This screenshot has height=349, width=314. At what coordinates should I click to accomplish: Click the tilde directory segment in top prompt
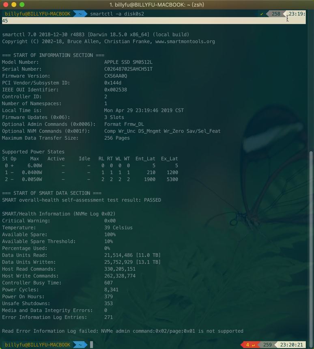click(x=80, y=14)
